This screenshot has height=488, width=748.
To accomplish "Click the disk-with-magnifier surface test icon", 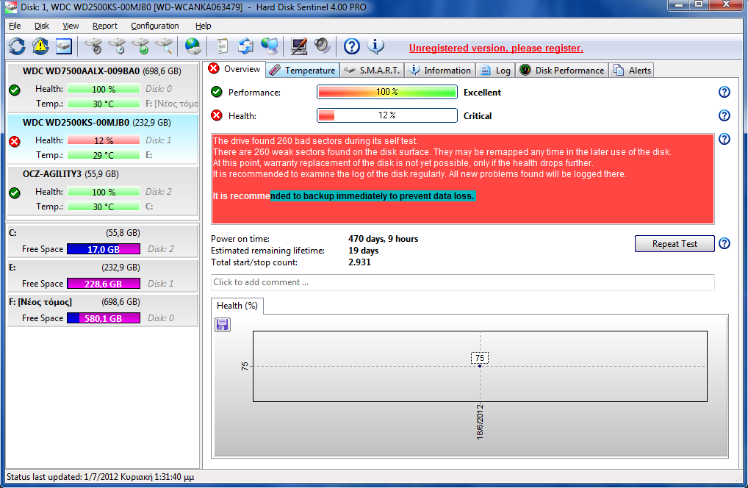I will pos(164,46).
